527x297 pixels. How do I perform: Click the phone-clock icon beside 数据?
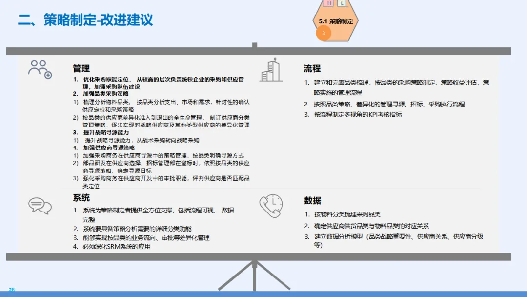pyautogui.click(x=271, y=206)
